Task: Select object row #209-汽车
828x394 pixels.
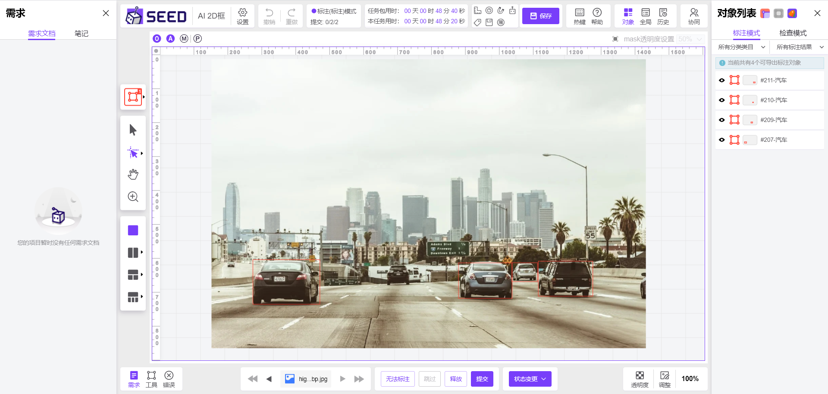Action: point(770,120)
